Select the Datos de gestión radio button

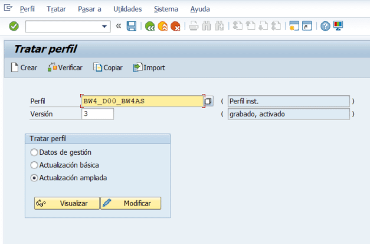click(x=34, y=152)
